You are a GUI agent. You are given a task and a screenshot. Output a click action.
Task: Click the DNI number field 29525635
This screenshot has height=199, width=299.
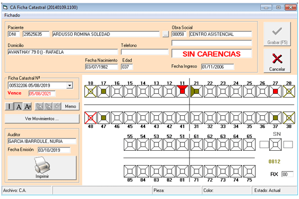pos(36,34)
